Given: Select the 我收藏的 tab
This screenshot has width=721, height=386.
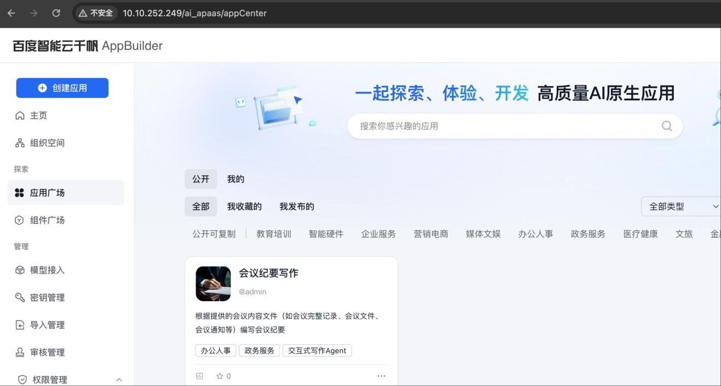Looking at the screenshot, I should coord(244,206).
